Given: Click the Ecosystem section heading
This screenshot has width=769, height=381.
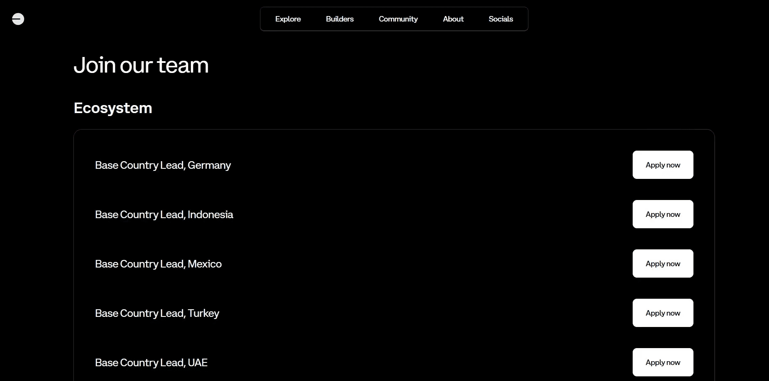Looking at the screenshot, I should pos(113,108).
